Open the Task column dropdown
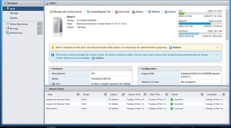The height and width of the screenshot is (128, 231). pyautogui.click(x=78, y=94)
